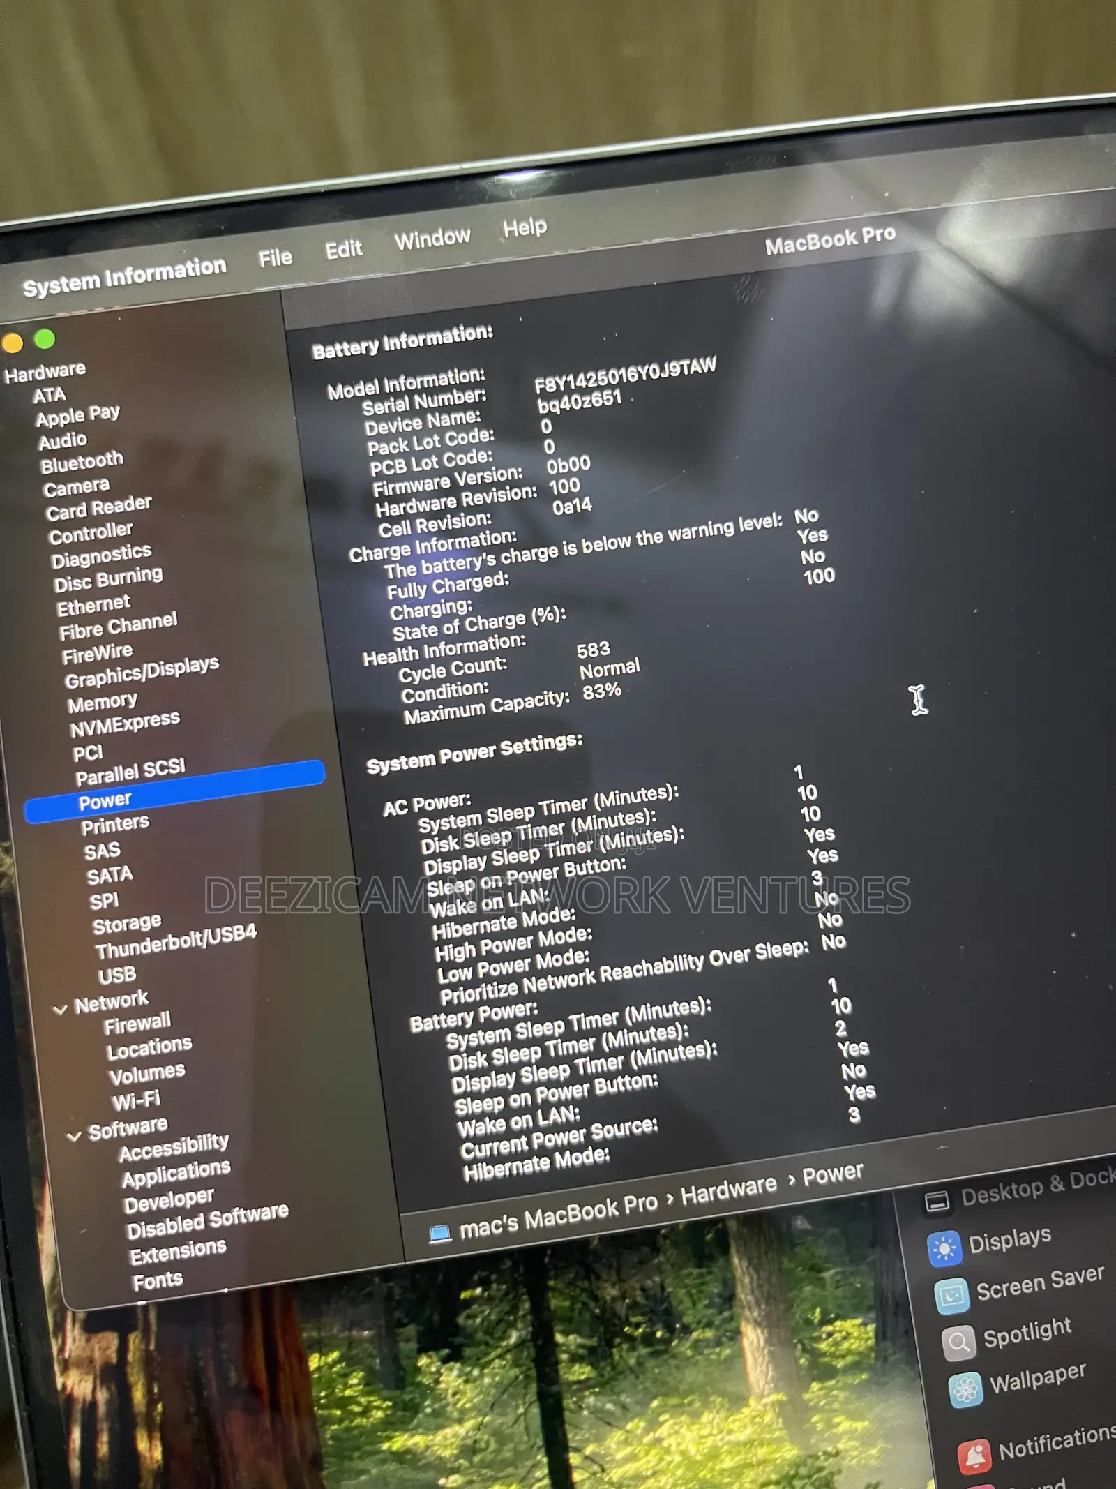Select Extensions under Software

[x=179, y=1252]
